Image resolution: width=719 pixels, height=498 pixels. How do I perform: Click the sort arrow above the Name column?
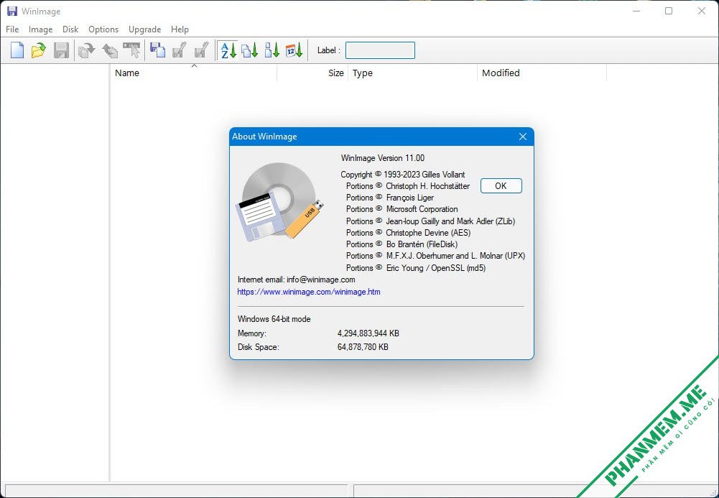[194, 66]
